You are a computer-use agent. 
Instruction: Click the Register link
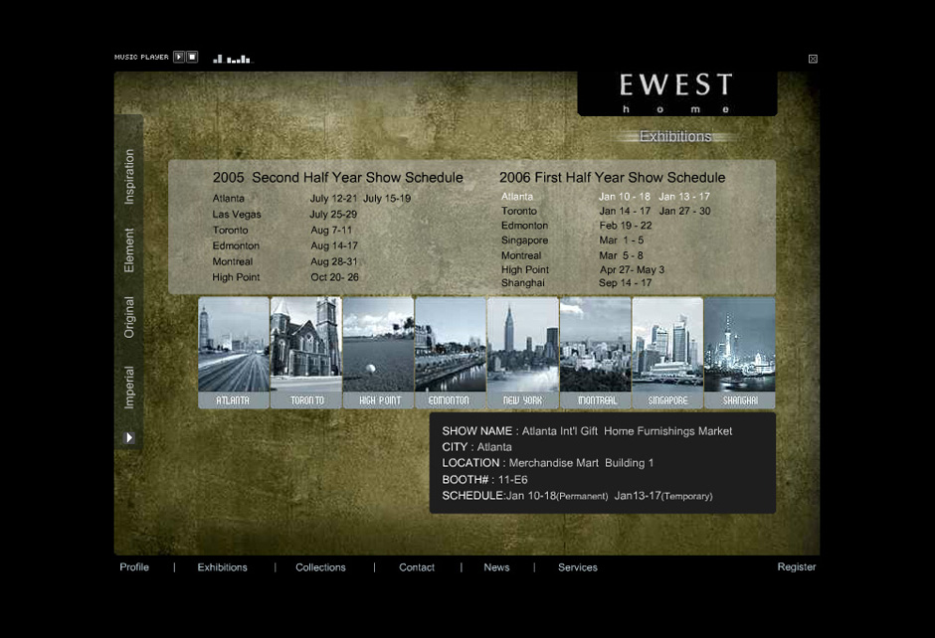796,566
